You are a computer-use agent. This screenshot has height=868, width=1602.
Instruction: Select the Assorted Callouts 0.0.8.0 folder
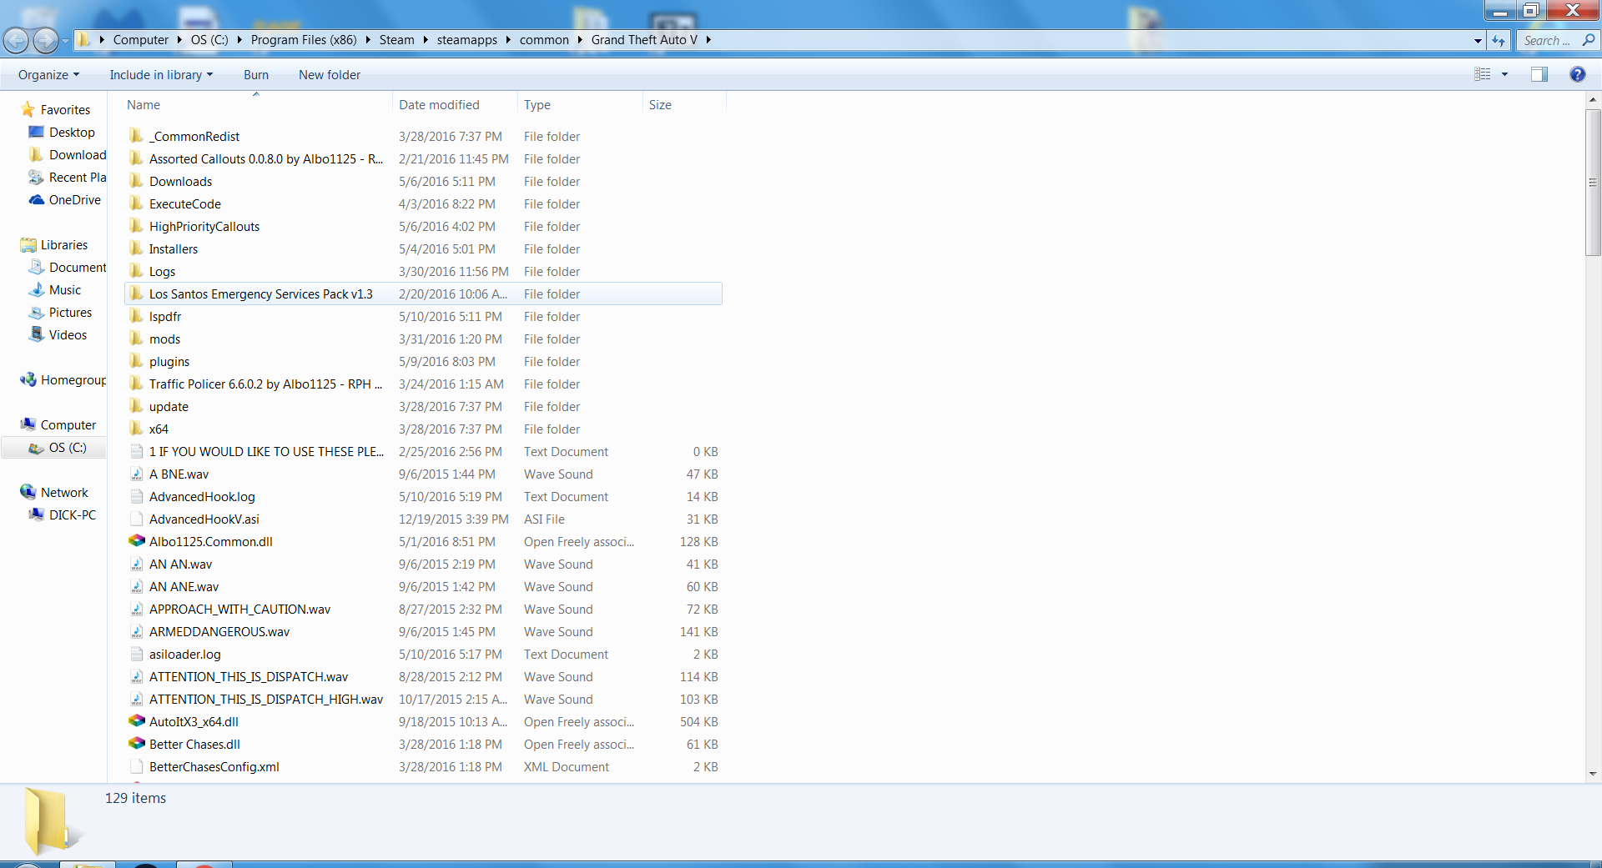[423, 158]
